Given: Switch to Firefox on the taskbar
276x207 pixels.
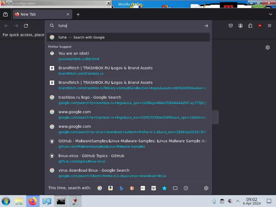Looking at the screenshot, I should click(x=33, y=201).
